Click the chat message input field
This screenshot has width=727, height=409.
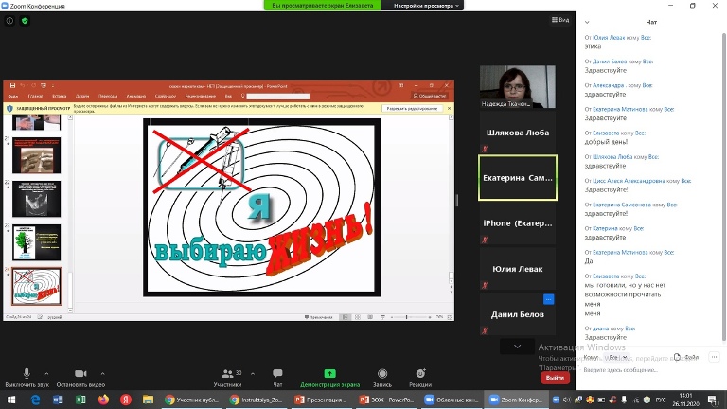click(x=644, y=370)
